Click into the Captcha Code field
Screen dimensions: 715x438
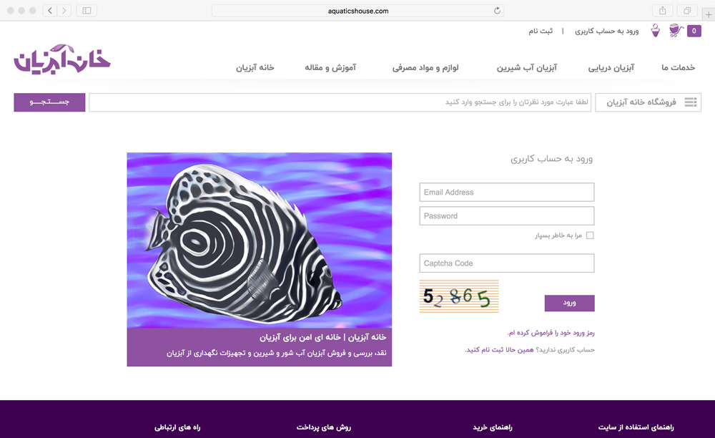point(507,263)
